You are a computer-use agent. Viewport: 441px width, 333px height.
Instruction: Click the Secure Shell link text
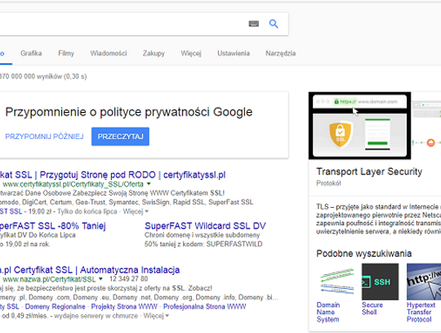(x=372, y=308)
